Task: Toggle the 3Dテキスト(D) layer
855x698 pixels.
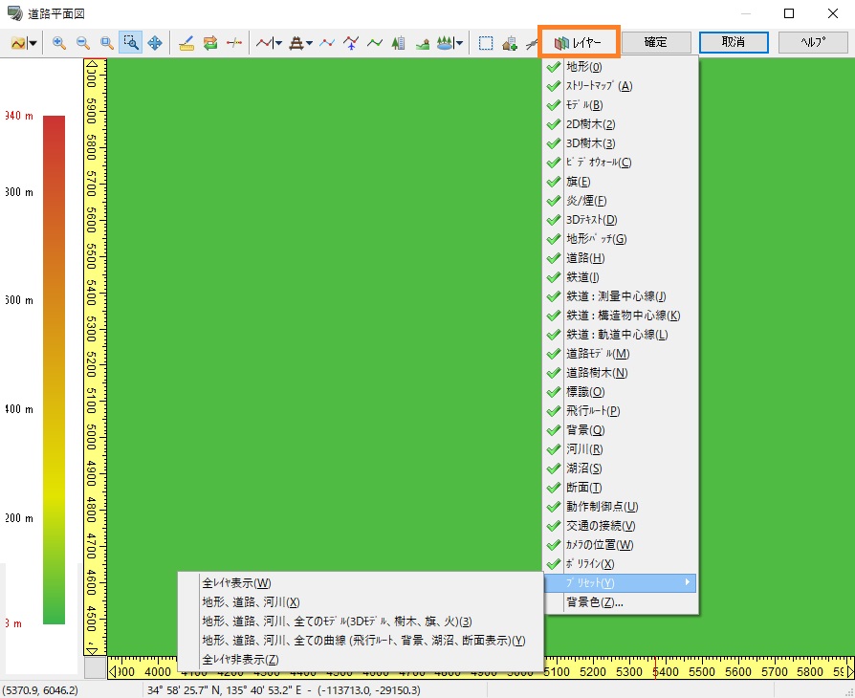Action: coord(621,219)
